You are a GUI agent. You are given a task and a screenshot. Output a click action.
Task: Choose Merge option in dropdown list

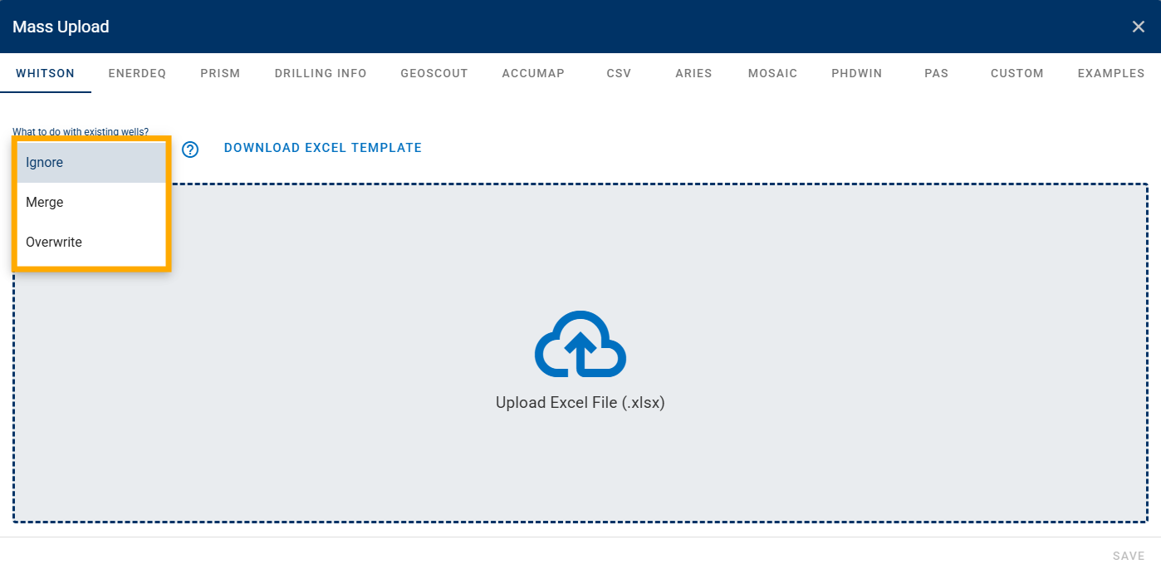(91, 203)
